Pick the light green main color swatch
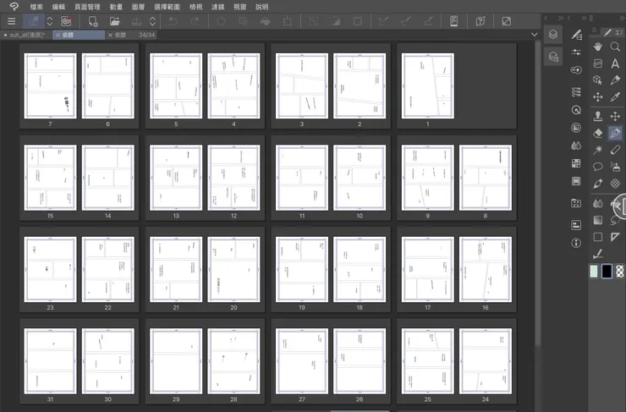626x412 pixels. [594, 271]
